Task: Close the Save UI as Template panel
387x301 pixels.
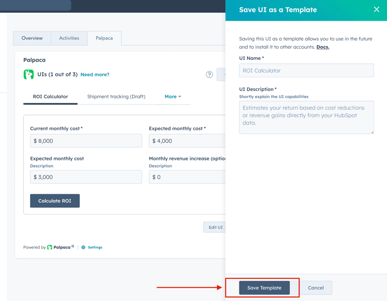Action: (x=376, y=10)
